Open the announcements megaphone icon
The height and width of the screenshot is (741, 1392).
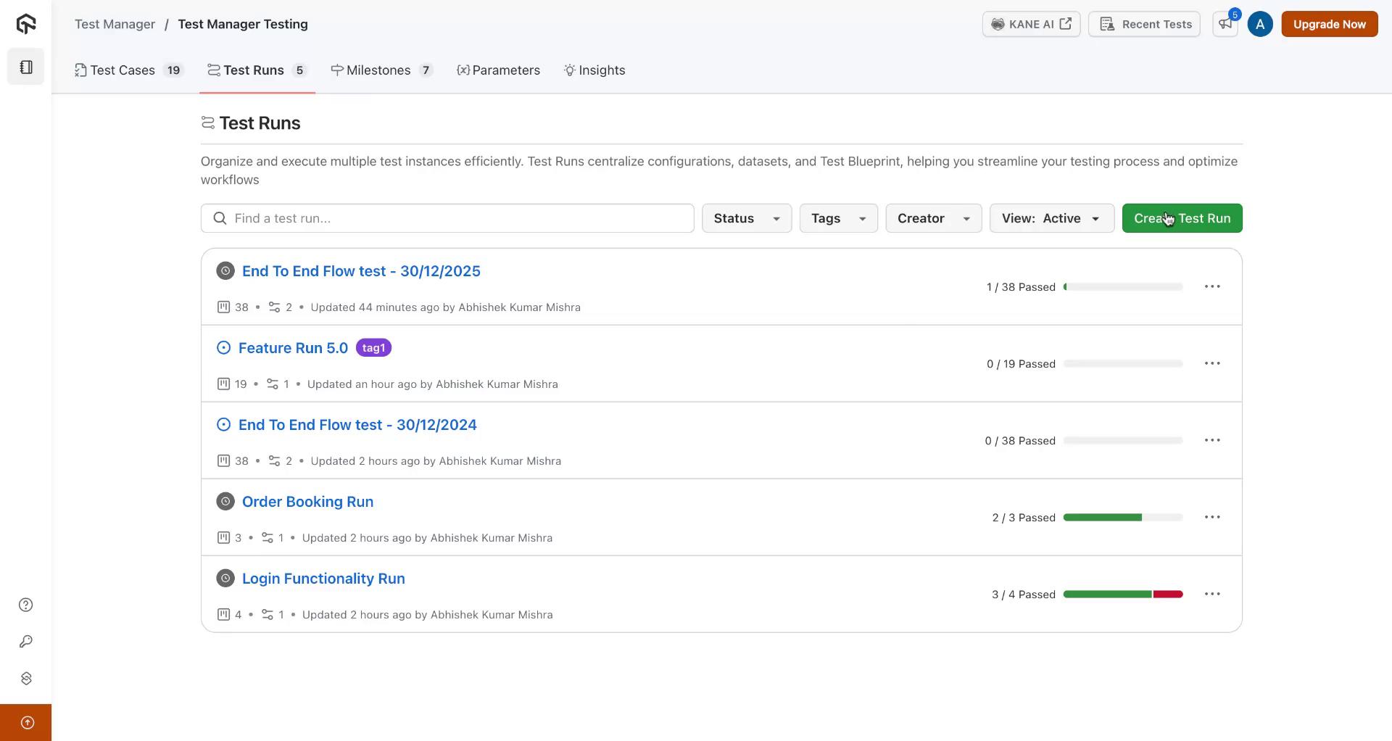pos(1225,24)
